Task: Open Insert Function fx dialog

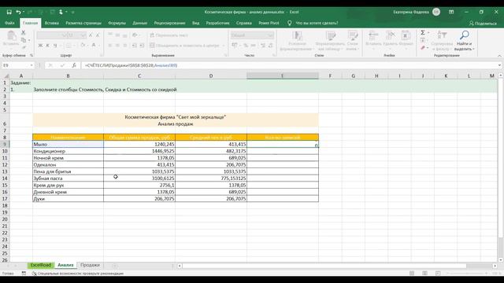Action: (x=74, y=65)
